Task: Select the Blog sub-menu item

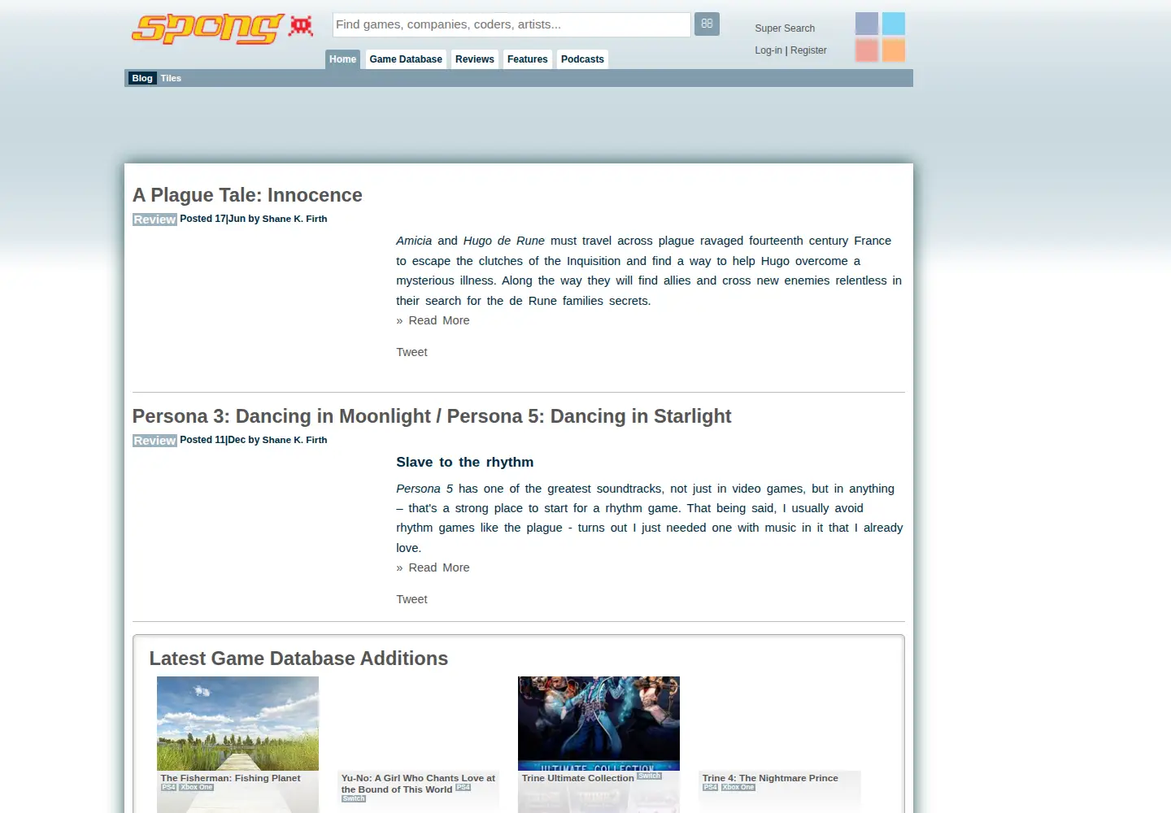Action: [x=142, y=78]
